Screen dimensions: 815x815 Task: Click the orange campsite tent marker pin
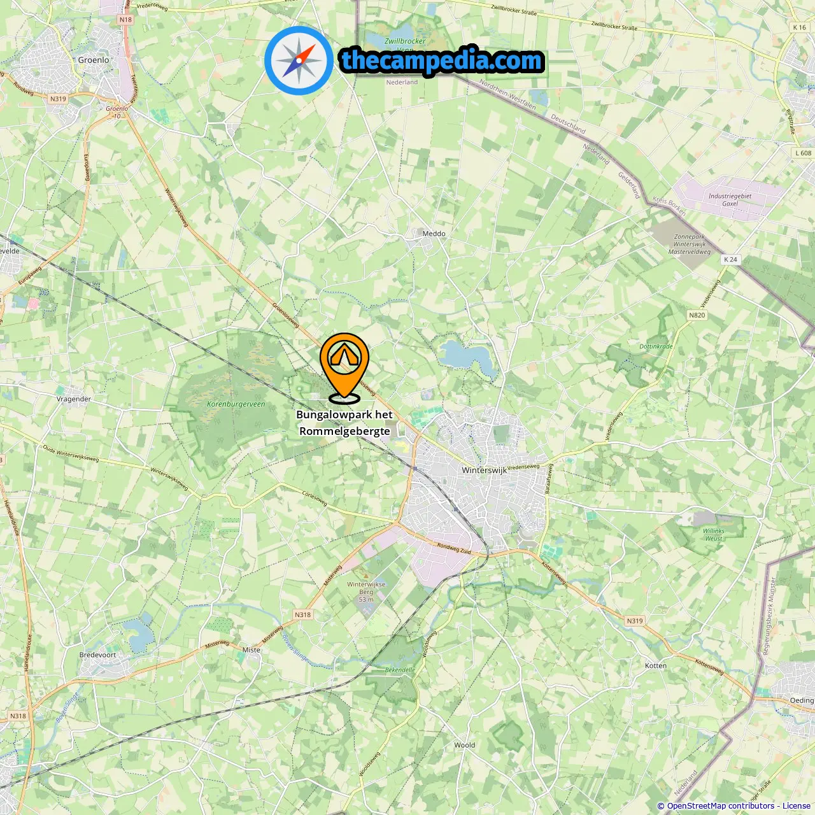point(344,367)
